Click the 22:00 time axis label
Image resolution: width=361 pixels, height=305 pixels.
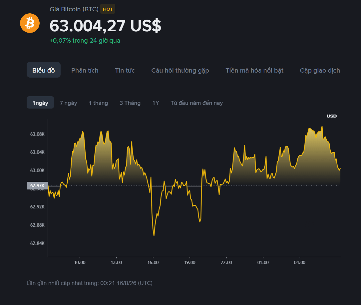pos(226,262)
